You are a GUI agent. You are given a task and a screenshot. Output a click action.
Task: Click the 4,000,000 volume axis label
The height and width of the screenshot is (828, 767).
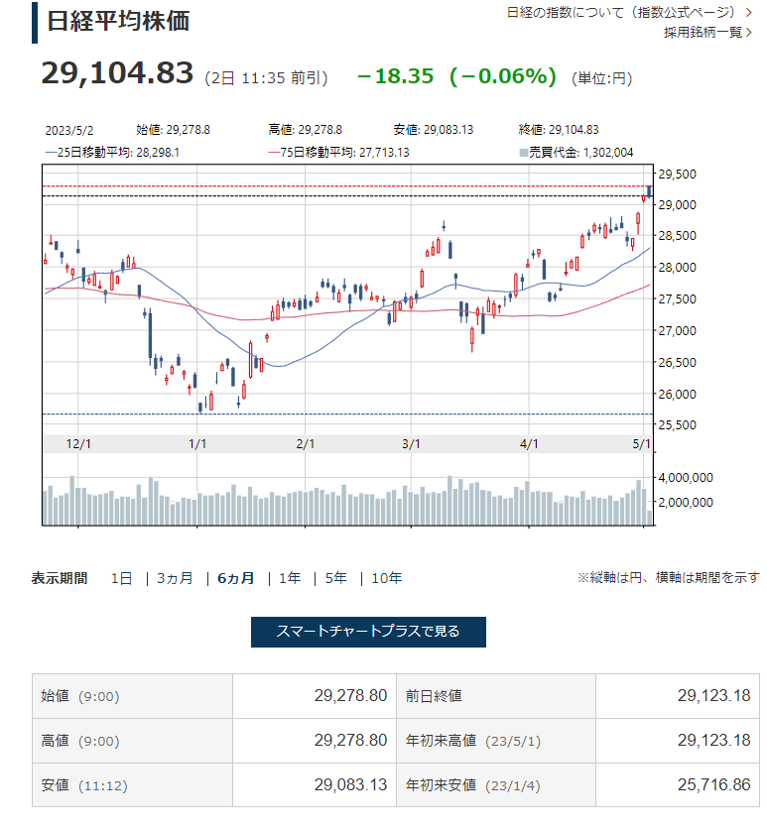(x=685, y=478)
